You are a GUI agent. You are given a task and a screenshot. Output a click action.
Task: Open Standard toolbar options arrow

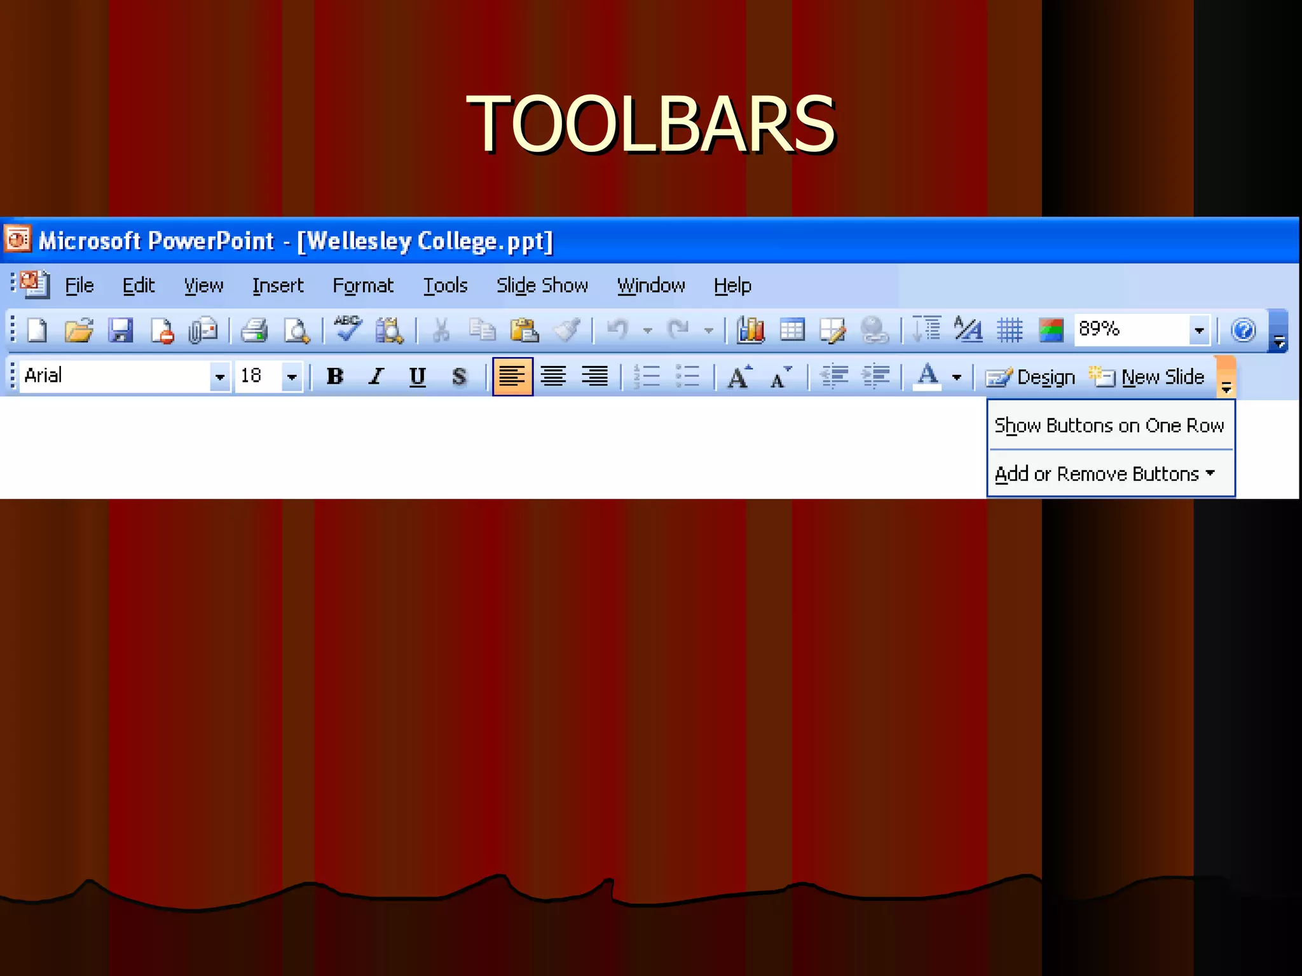(x=1279, y=331)
